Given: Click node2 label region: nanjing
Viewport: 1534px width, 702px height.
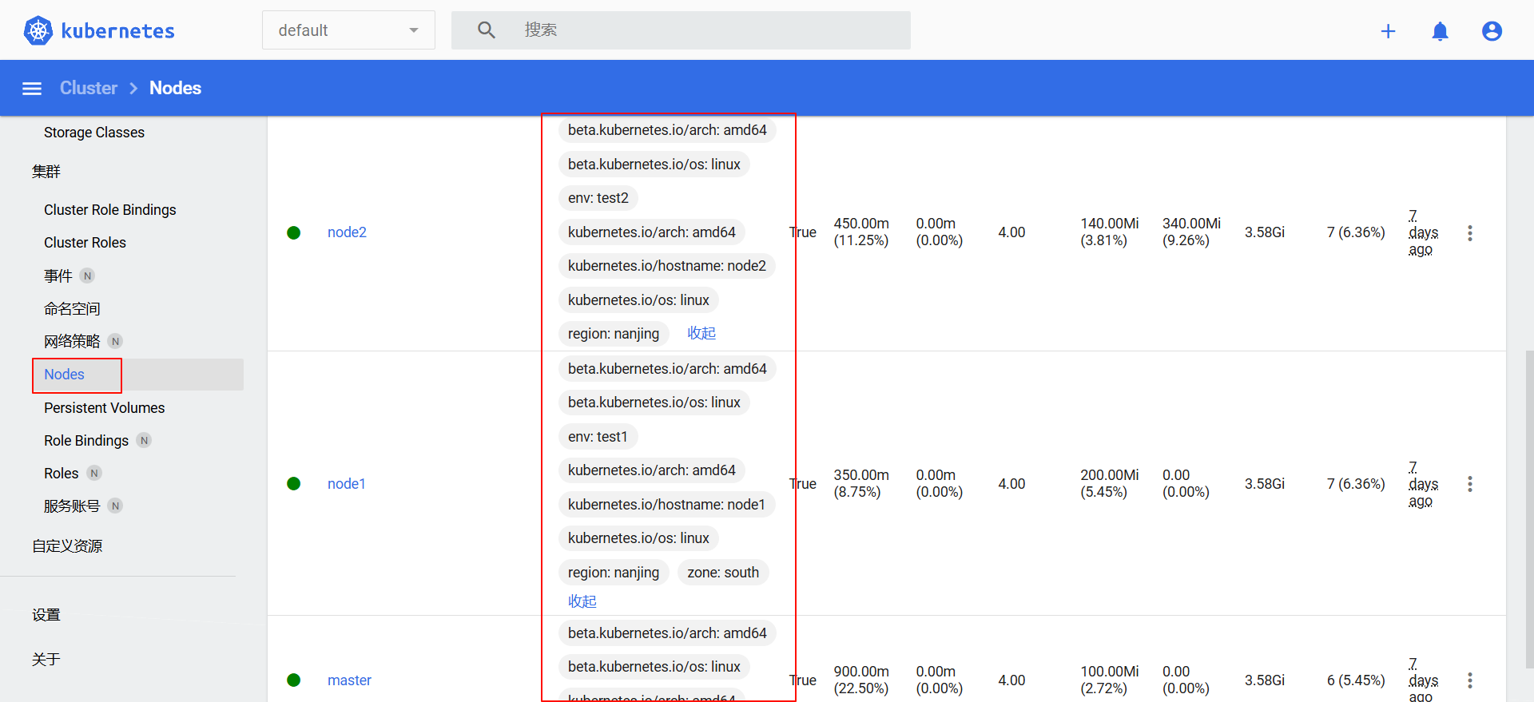Looking at the screenshot, I should [x=614, y=334].
